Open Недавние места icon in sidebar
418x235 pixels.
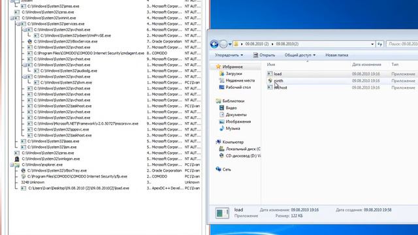click(221, 80)
